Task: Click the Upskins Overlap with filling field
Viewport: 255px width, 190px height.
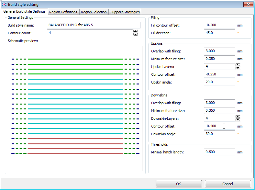Action: tap(219, 51)
